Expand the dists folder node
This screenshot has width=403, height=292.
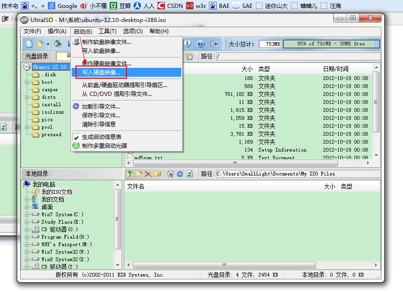tap(27, 97)
